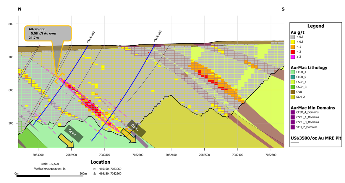Click the AX-26-853 callout box
Image resolution: width=345 pixels, height=183 pixels.
(48, 33)
